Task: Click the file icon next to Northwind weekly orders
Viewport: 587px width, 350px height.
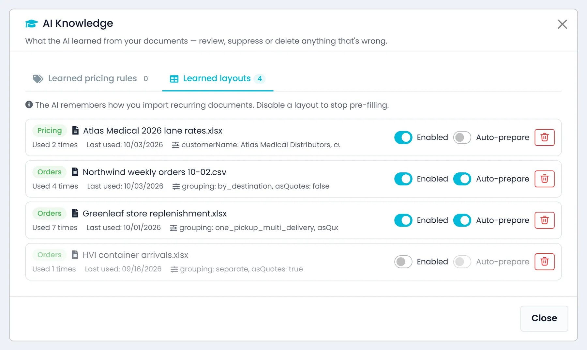Action: (x=75, y=172)
